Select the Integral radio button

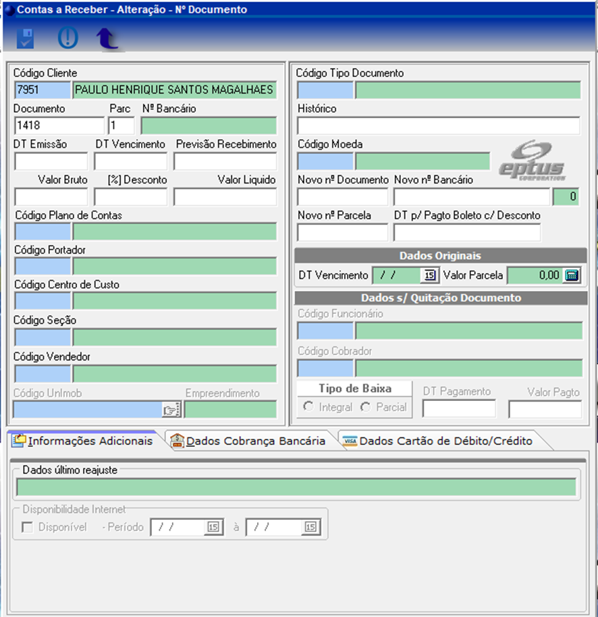click(x=308, y=407)
